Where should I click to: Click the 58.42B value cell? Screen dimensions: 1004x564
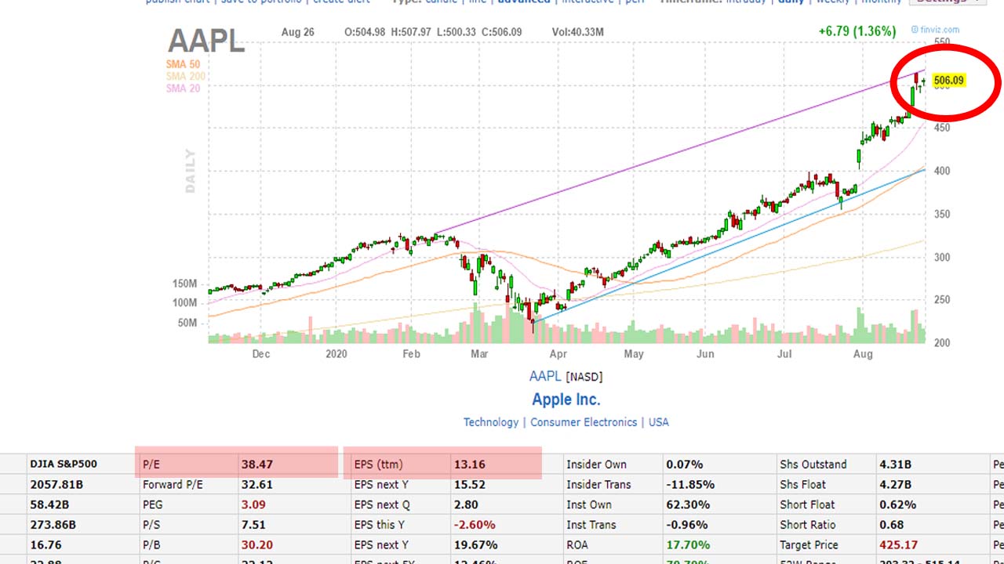(49, 505)
